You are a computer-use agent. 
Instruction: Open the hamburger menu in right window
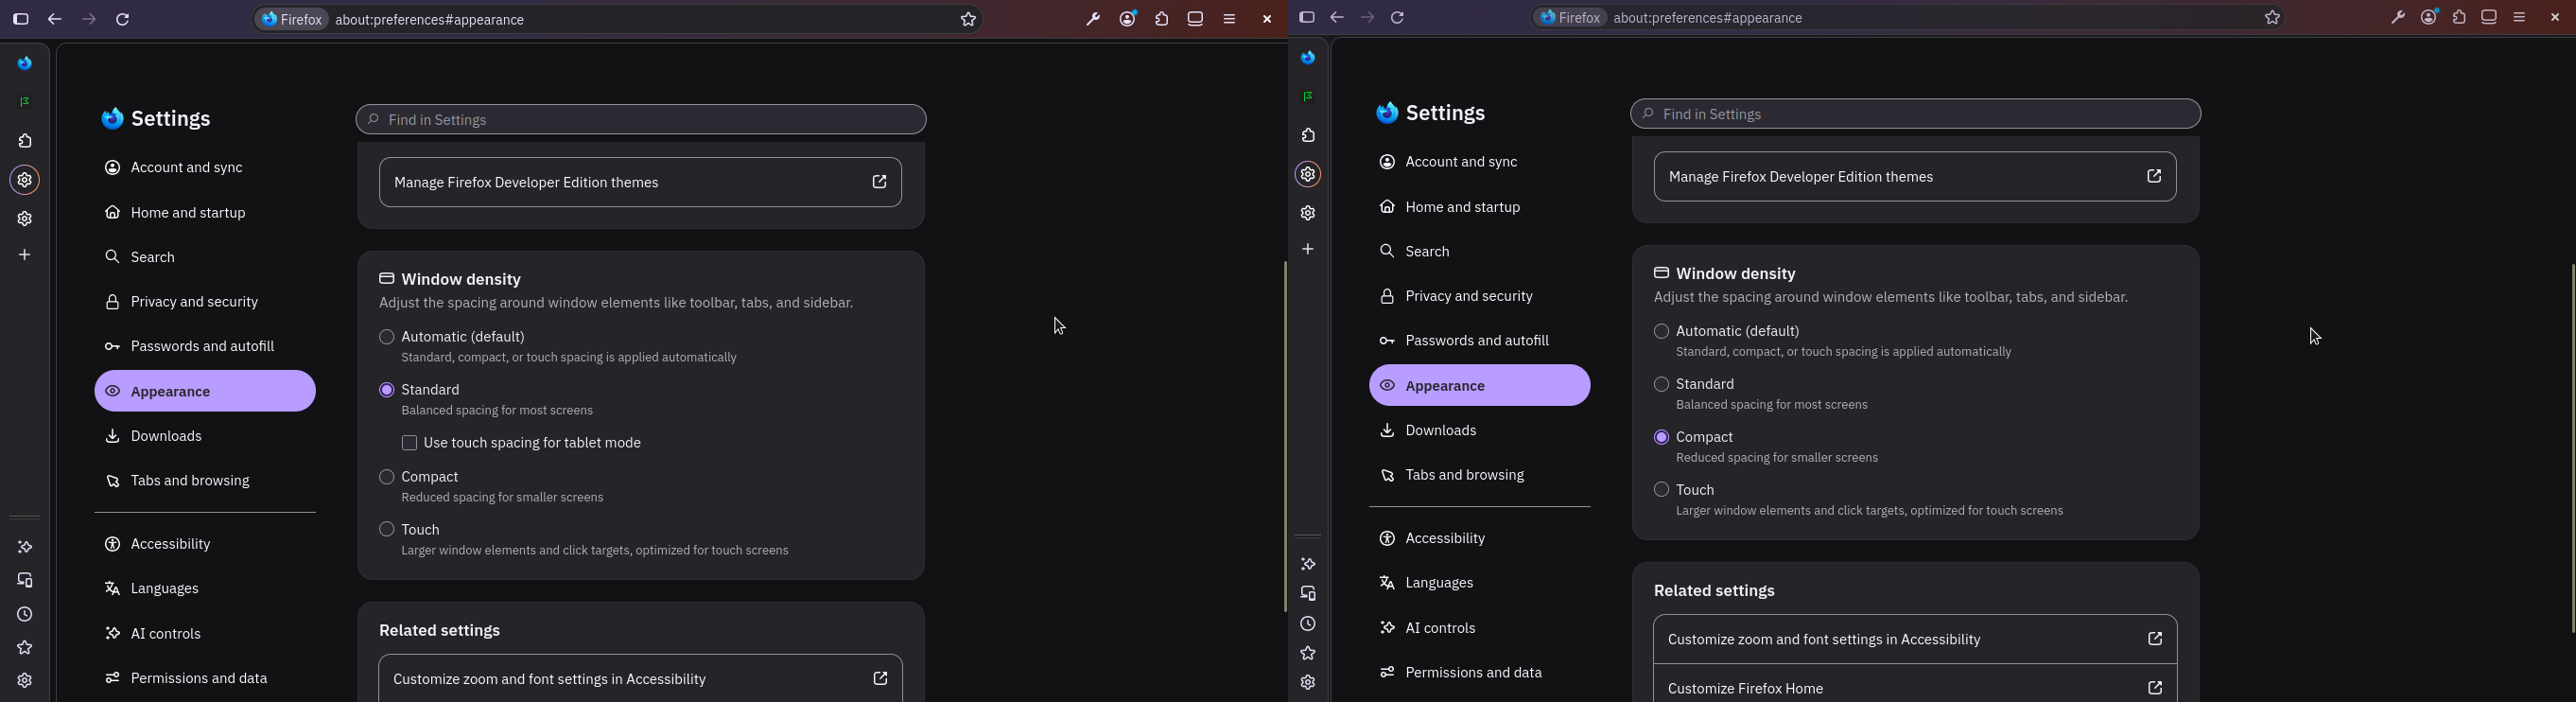point(2520,18)
